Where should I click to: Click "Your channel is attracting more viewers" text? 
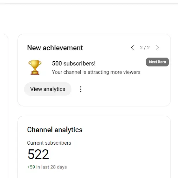[96, 72]
